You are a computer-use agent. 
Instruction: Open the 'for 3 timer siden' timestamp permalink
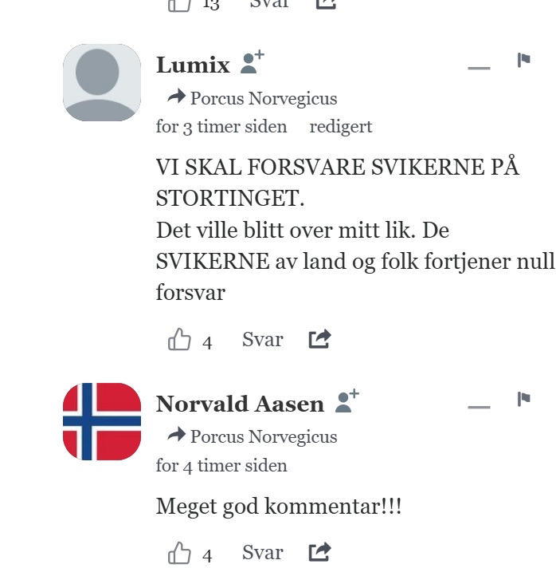(221, 127)
